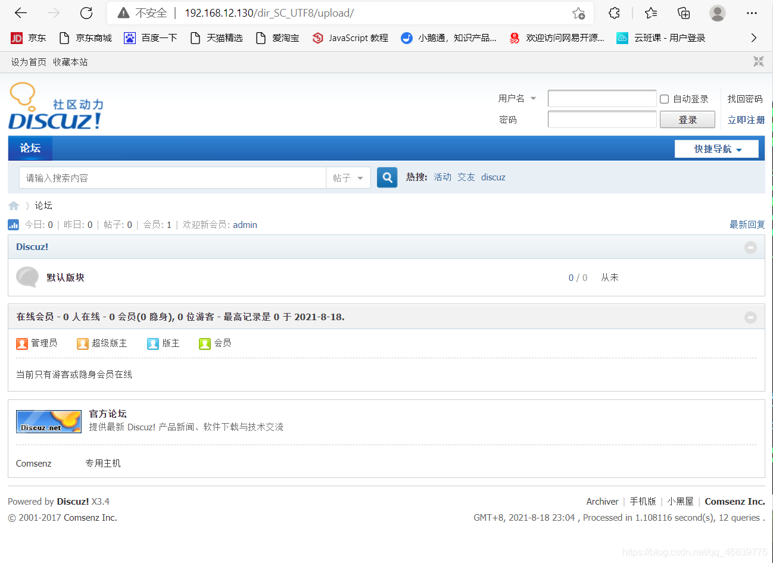Click the Archiver footer link

[x=602, y=501]
